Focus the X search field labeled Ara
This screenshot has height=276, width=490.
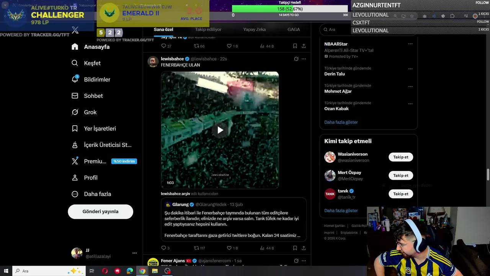[x=368, y=30]
